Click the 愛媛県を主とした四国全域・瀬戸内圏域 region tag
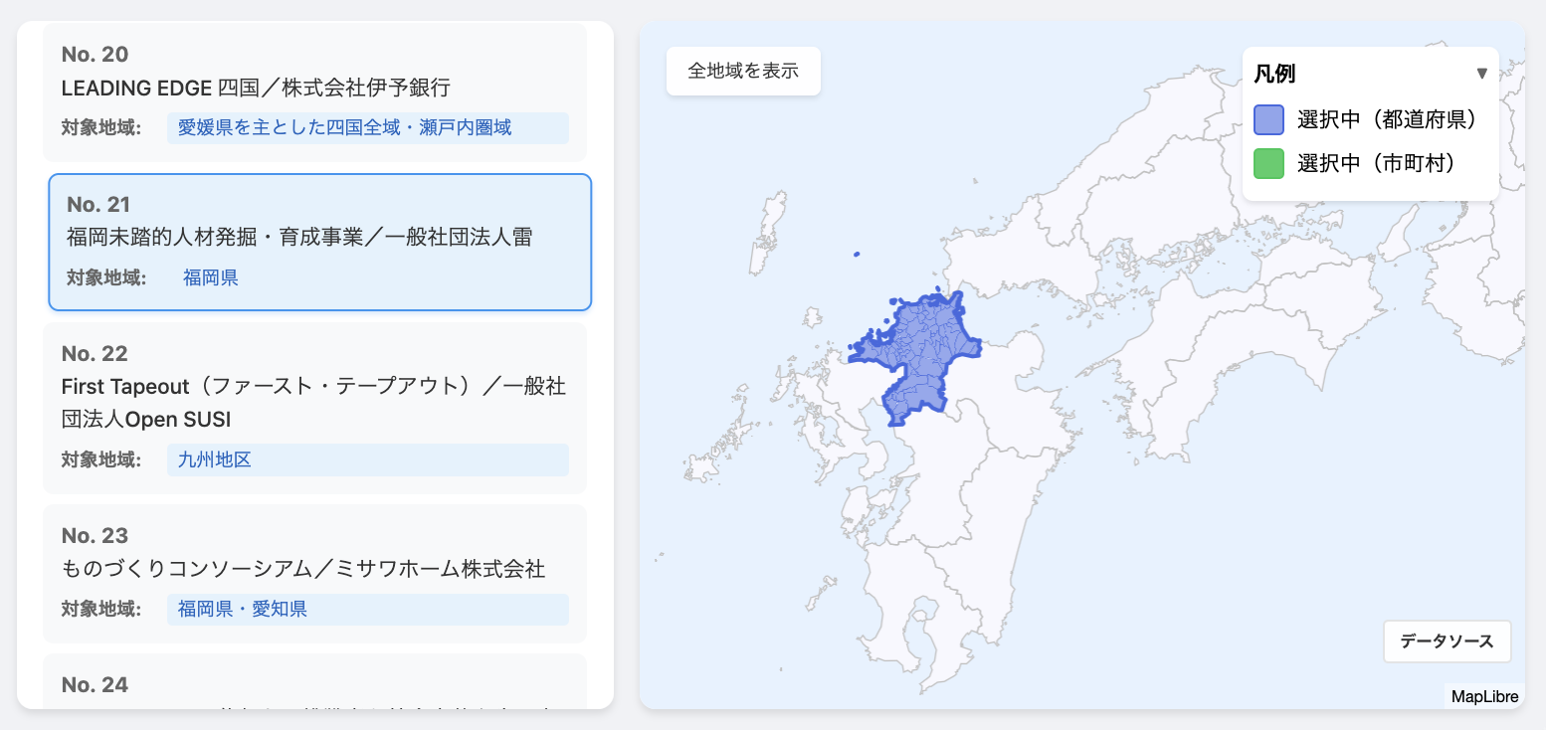 point(367,128)
